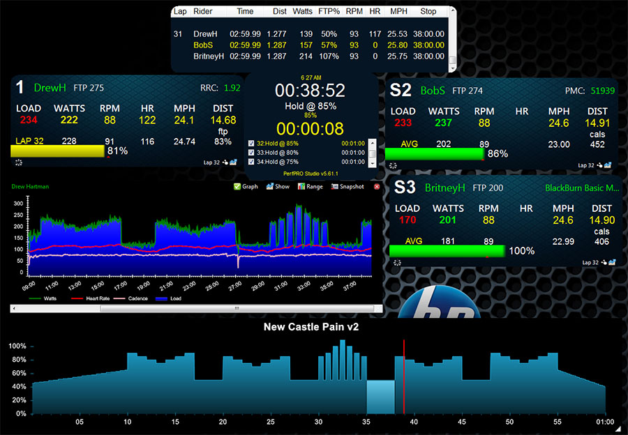The width and height of the screenshot is (628, 435).
Task: Click the Show chart icon
Action: (x=270, y=187)
